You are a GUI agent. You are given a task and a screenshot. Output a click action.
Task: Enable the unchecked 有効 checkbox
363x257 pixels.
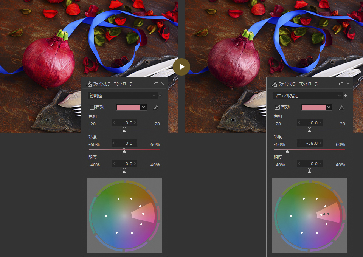(92, 107)
